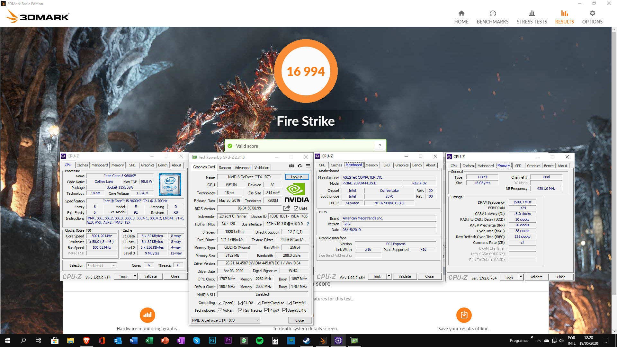Expand Programas toolbar chevron in taskbar
Viewport: 617px width, 347px height.
pyautogui.click(x=532, y=337)
